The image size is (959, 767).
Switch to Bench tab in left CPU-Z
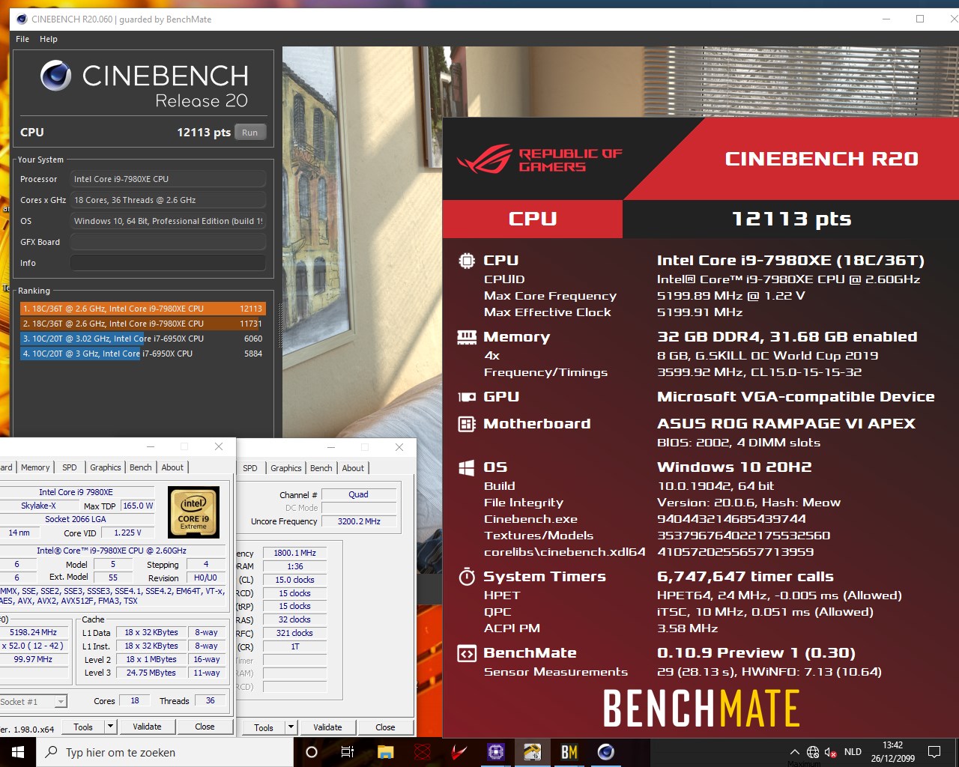pyautogui.click(x=141, y=467)
